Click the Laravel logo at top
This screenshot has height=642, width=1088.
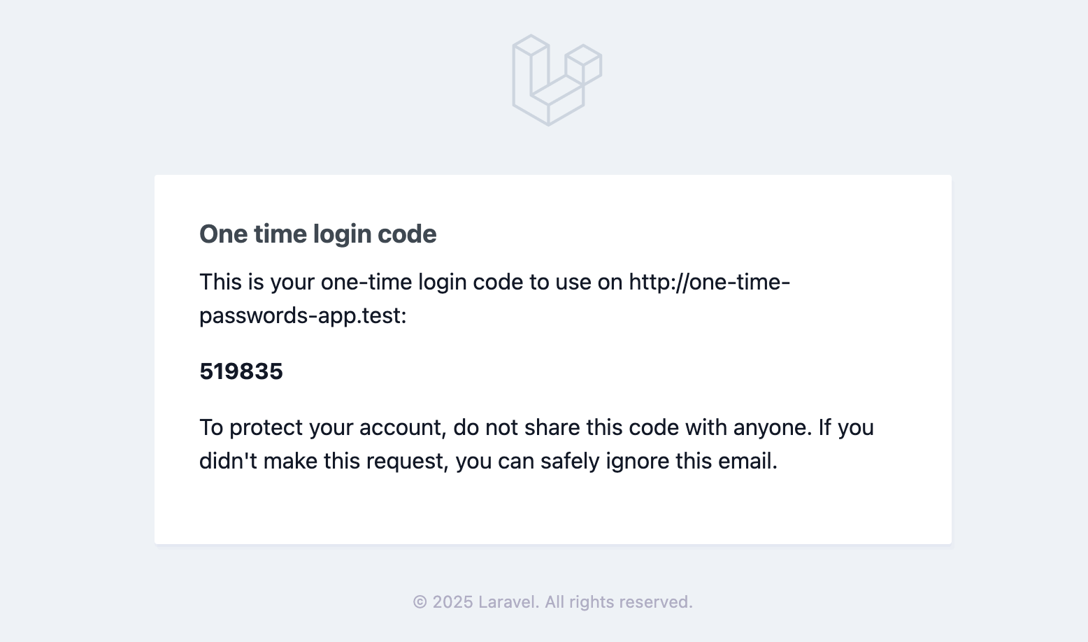557,80
